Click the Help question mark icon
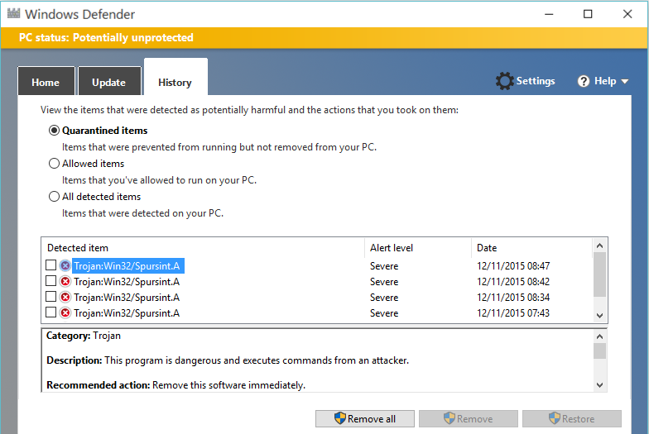The height and width of the screenshot is (434, 649). (x=583, y=81)
